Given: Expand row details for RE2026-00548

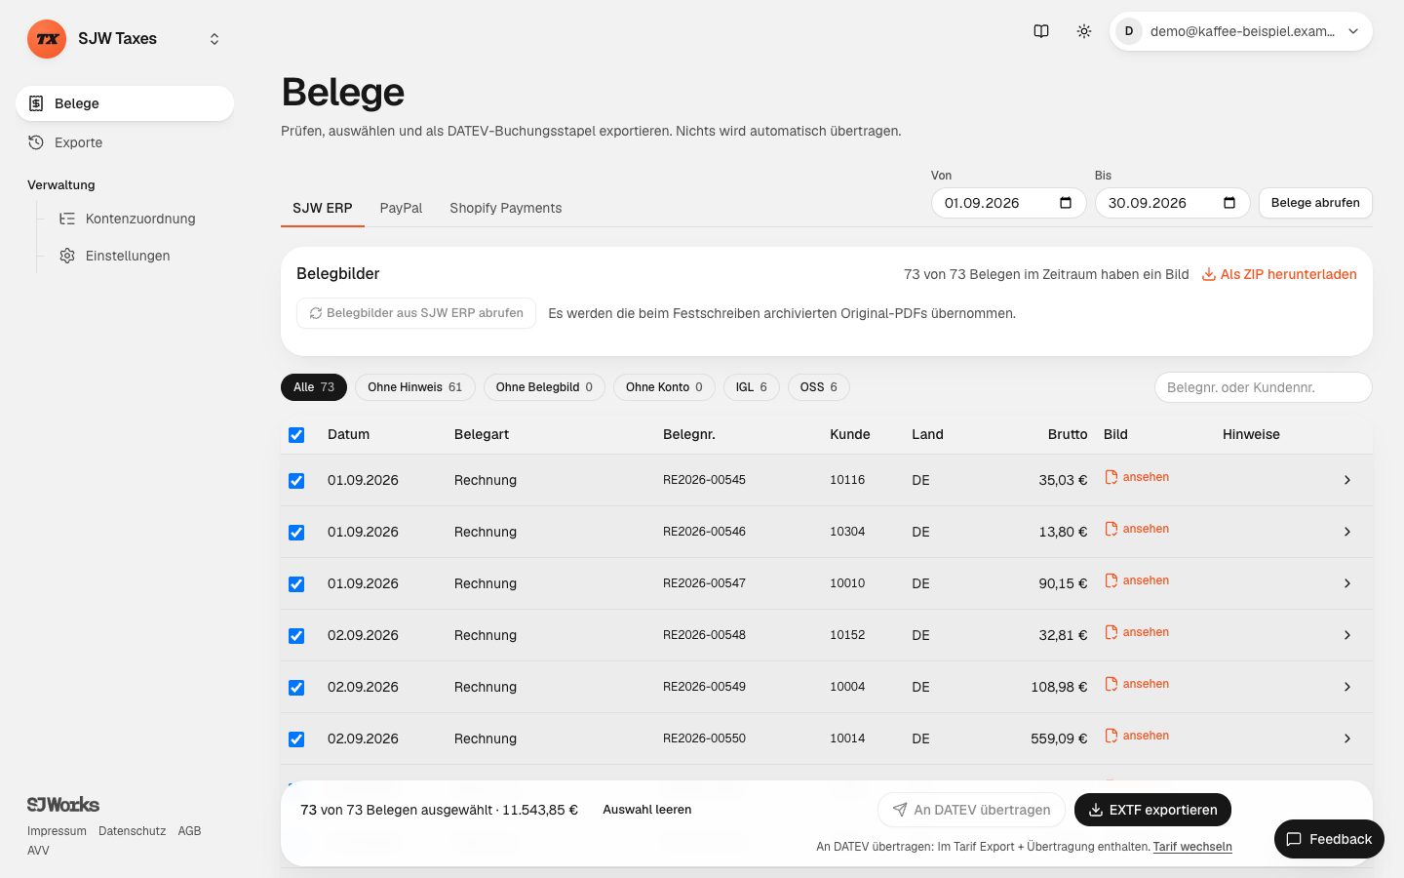Looking at the screenshot, I should point(1347,635).
